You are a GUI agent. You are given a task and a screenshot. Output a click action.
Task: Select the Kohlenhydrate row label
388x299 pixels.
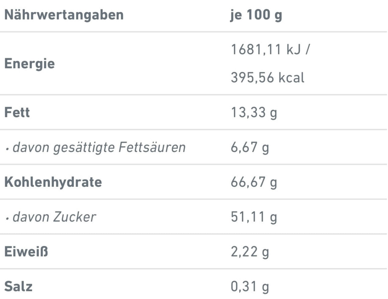53,182
